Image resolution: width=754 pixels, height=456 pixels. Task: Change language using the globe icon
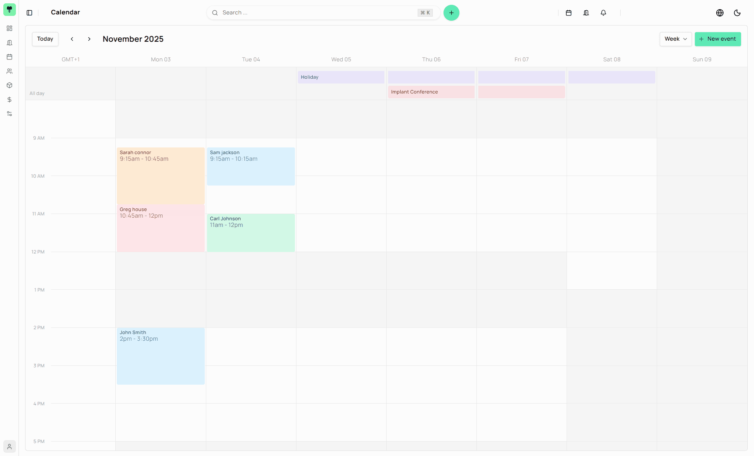coord(720,13)
